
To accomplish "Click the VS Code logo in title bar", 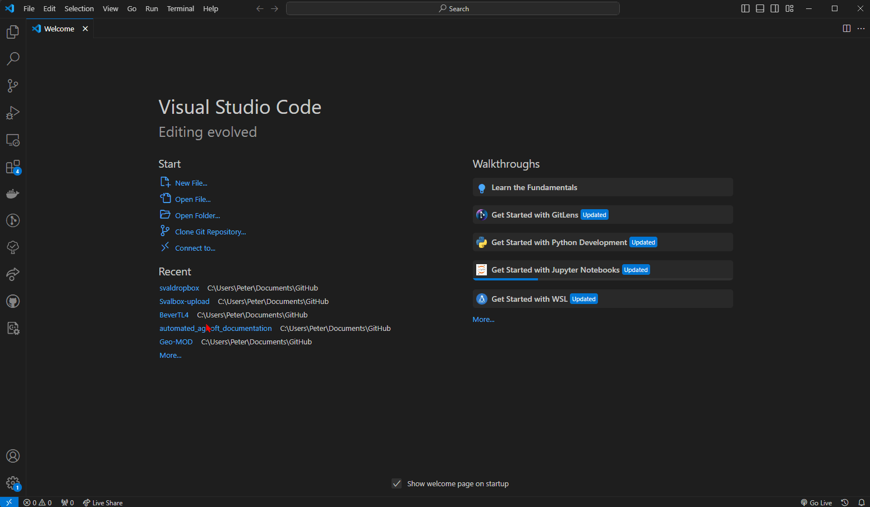I will 10,8.
